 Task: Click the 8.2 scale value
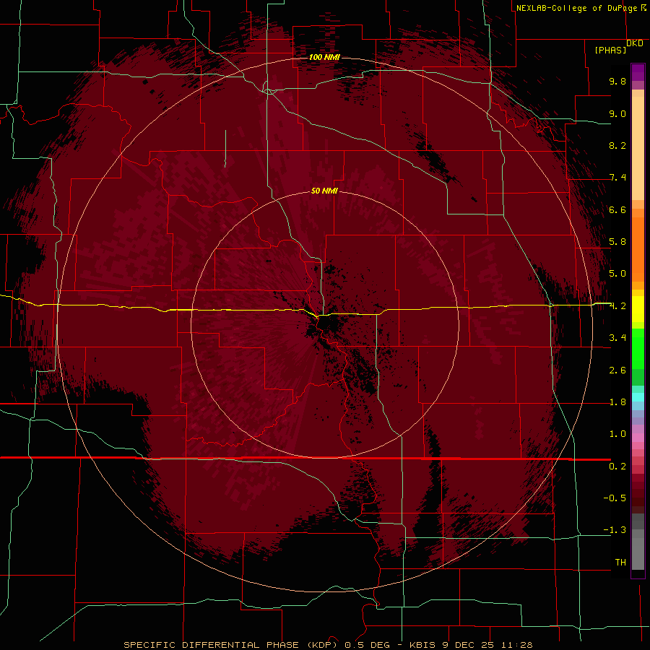click(617, 145)
